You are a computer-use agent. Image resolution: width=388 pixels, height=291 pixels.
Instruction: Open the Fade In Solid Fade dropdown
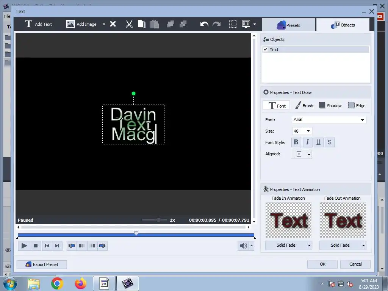(288, 245)
